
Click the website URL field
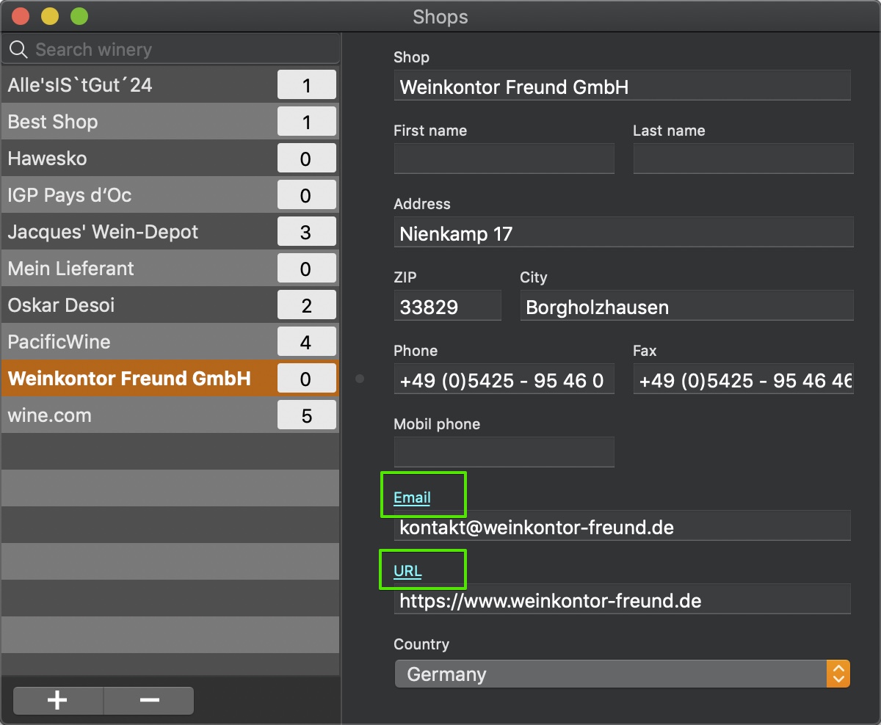(x=622, y=600)
